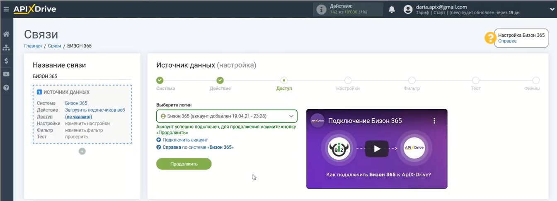Open the dollar billing sidebar icon
557x201 pixels.
6,61
